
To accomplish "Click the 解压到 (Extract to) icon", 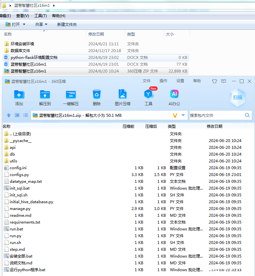I will coord(45,94).
